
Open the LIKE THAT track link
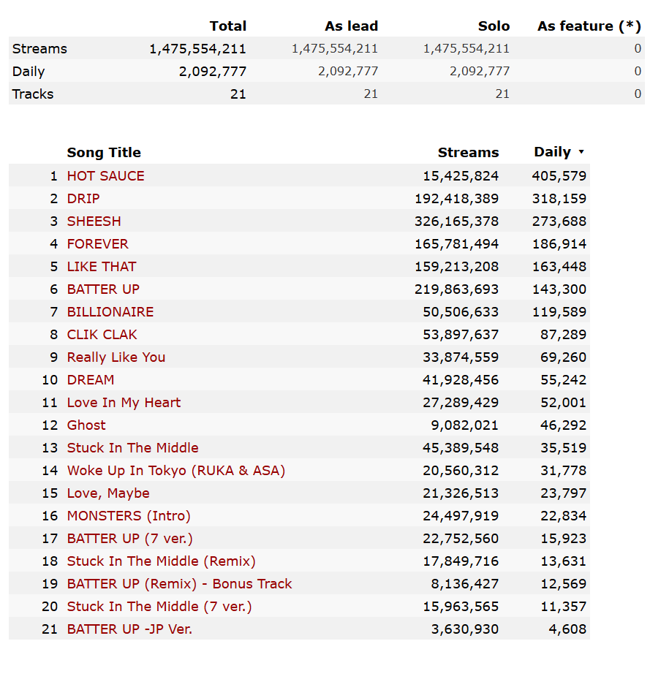pos(102,267)
